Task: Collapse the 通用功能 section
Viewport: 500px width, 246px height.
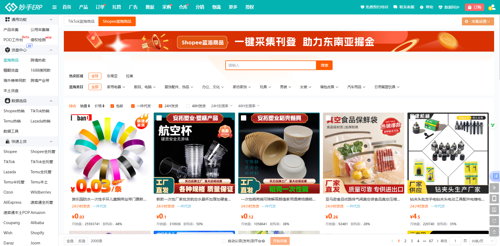Action: [x=51, y=20]
